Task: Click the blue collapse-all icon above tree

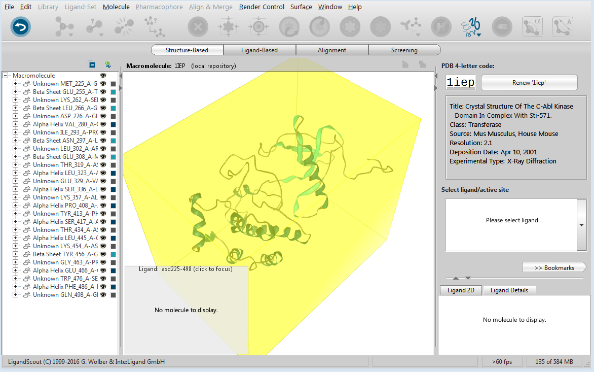Action: pyautogui.click(x=92, y=65)
